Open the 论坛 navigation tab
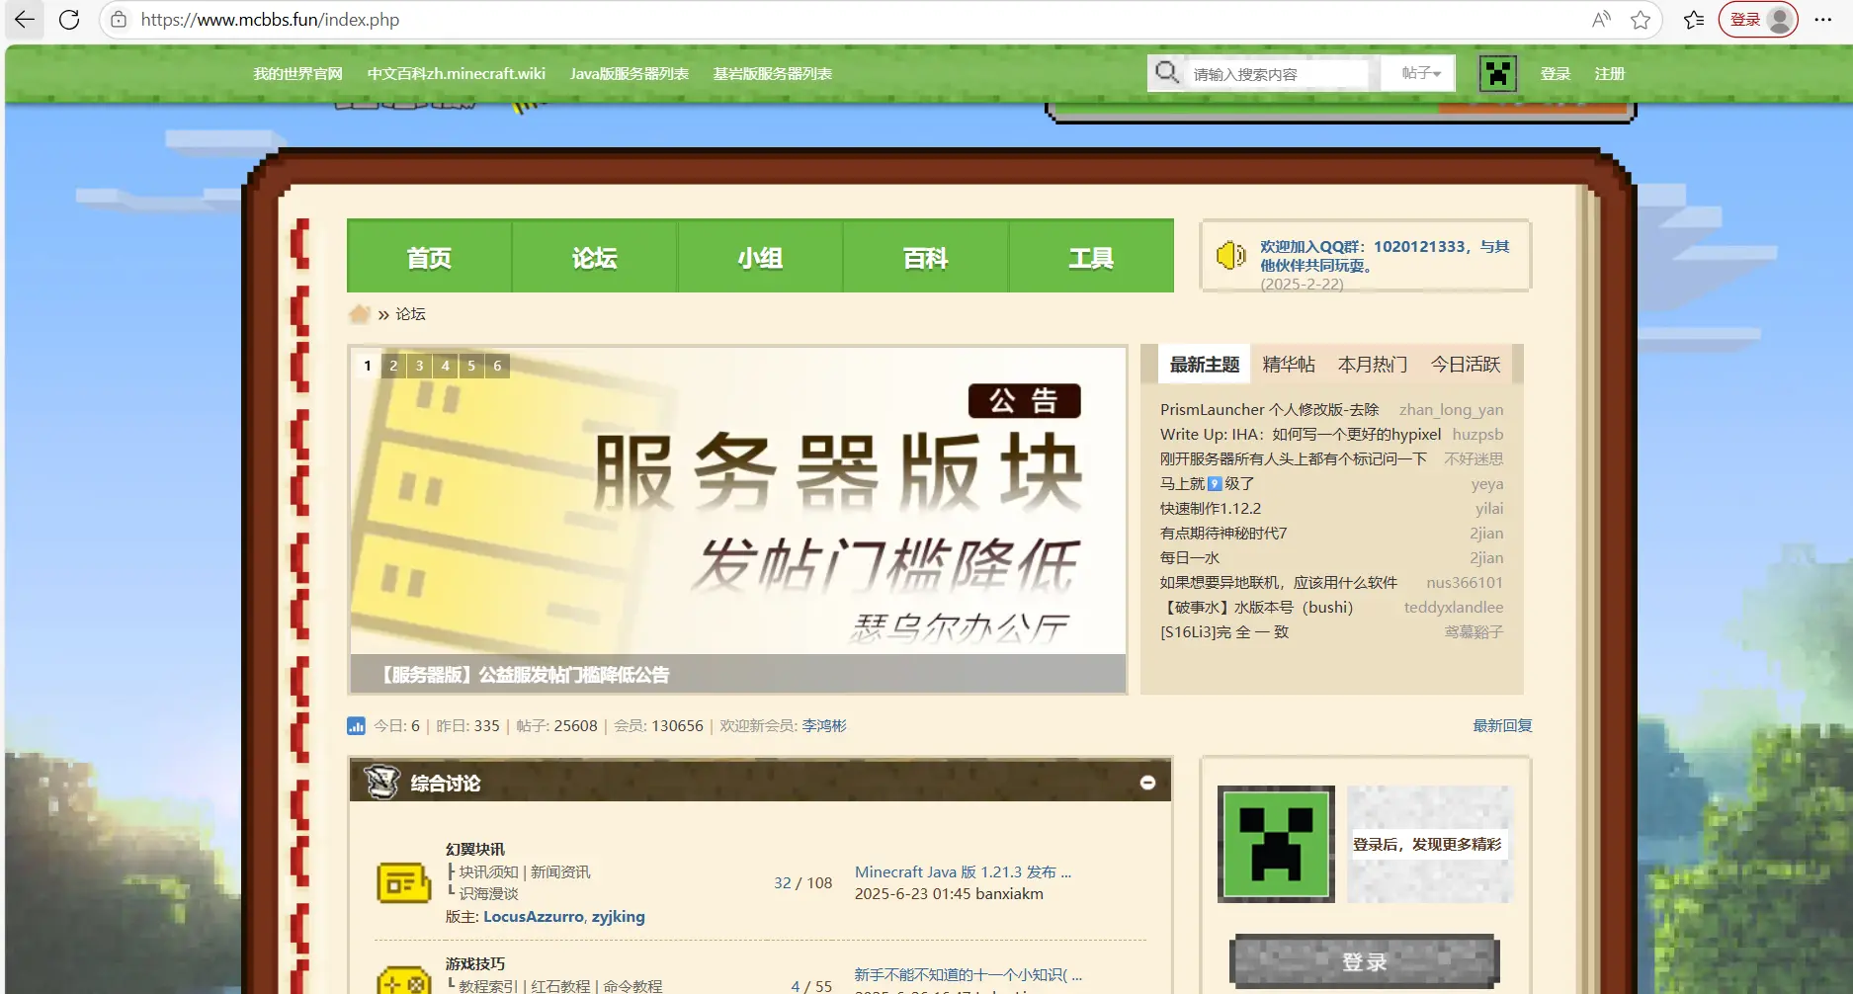 593,256
